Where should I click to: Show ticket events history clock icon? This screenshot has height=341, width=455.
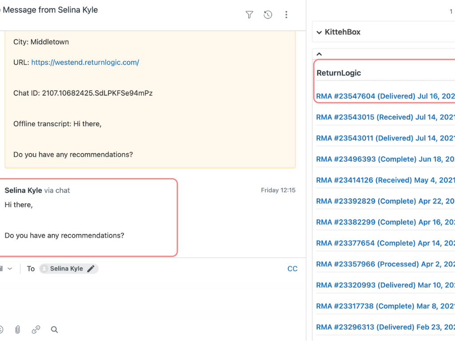pyautogui.click(x=267, y=15)
